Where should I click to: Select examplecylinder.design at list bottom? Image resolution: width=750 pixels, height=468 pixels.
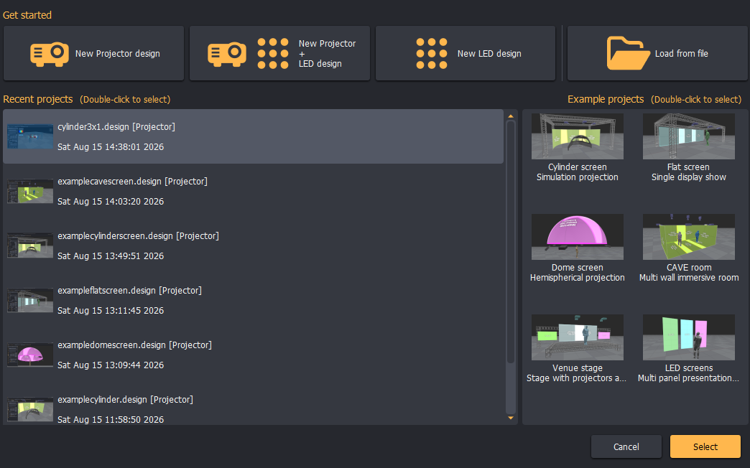(x=253, y=409)
